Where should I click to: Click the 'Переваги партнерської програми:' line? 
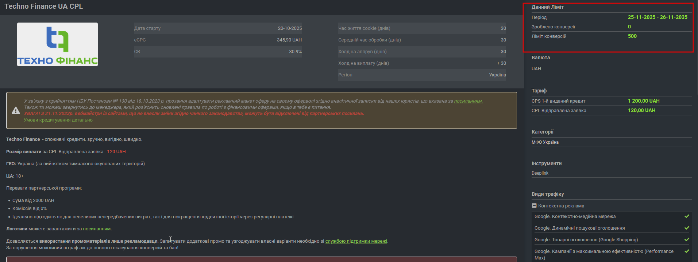click(44, 188)
